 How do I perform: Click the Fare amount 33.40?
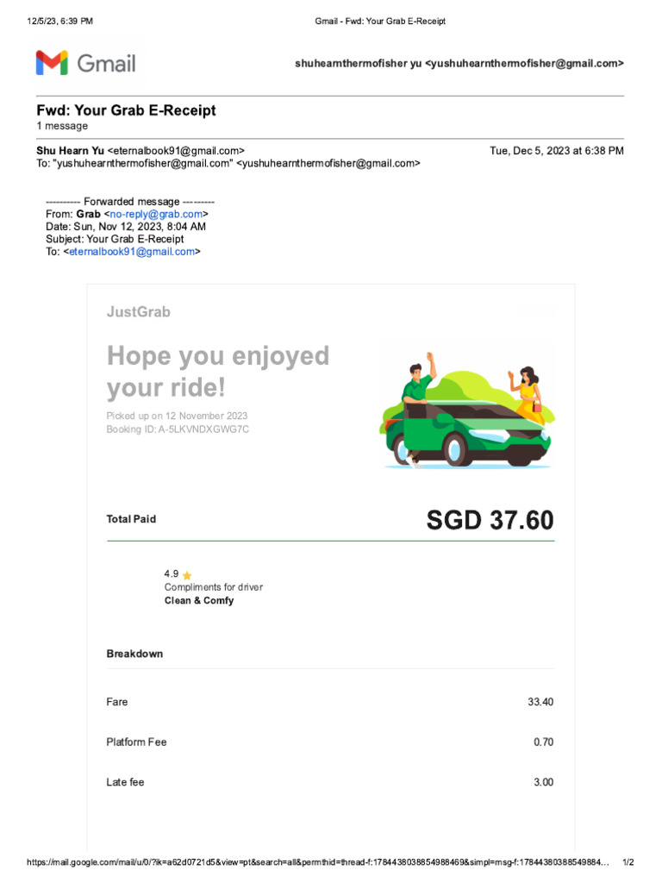540,702
